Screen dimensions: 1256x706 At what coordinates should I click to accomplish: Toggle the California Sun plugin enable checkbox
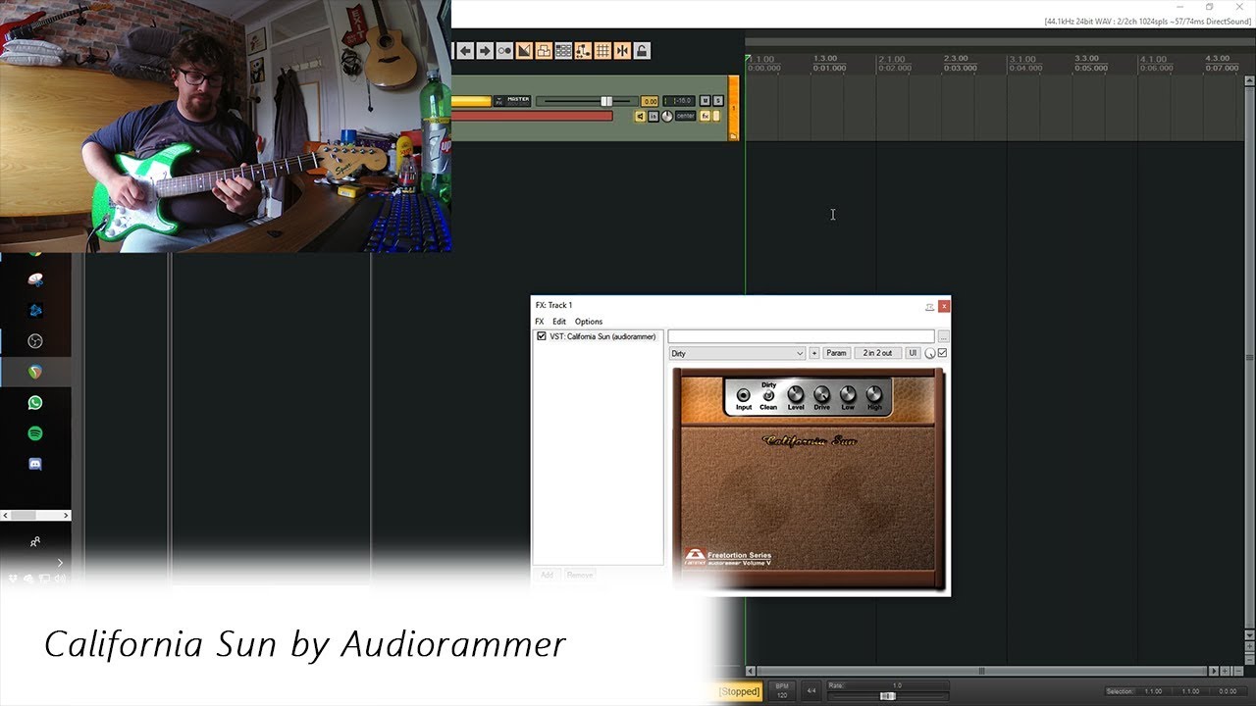[542, 336]
